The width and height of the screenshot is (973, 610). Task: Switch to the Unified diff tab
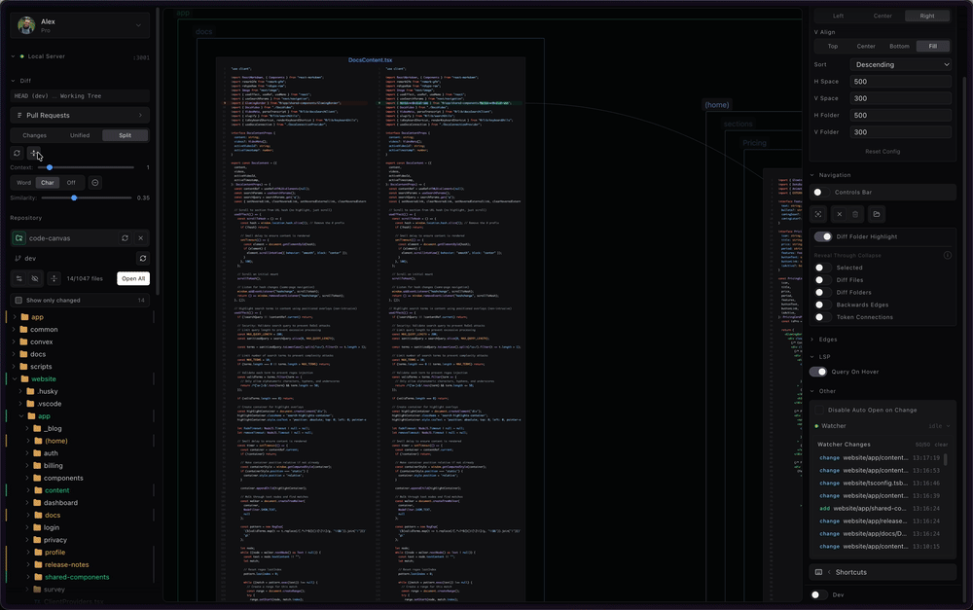click(79, 135)
